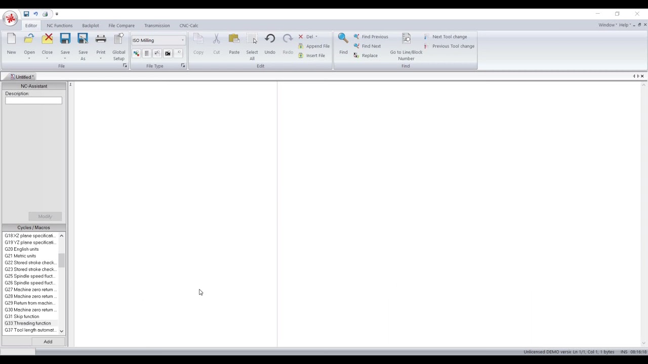This screenshot has height=364, width=648.
Task: Click the Undo arrow icon
Action: coord(270,39)
